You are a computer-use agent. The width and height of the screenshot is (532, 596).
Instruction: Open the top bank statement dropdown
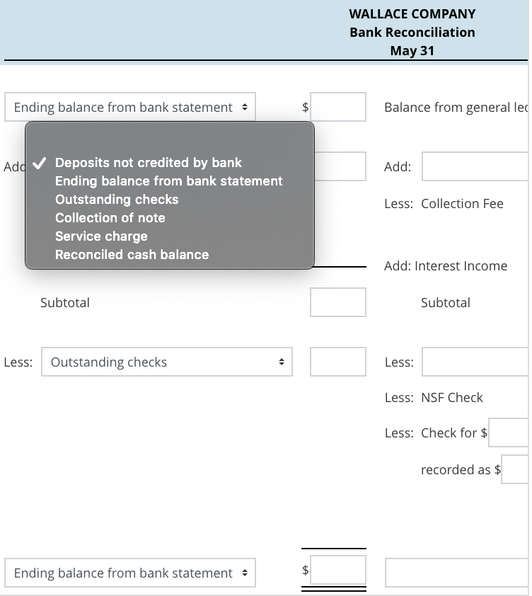tap(129, 107)
